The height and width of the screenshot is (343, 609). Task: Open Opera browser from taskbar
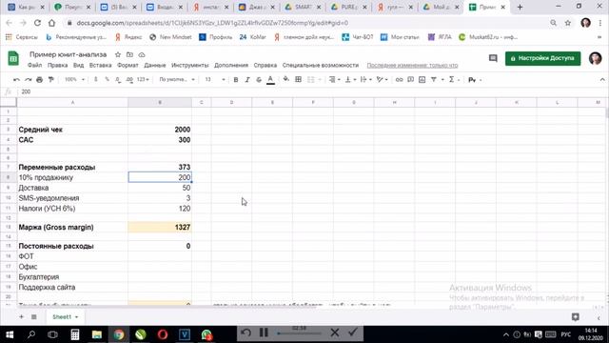click(163, 334)
